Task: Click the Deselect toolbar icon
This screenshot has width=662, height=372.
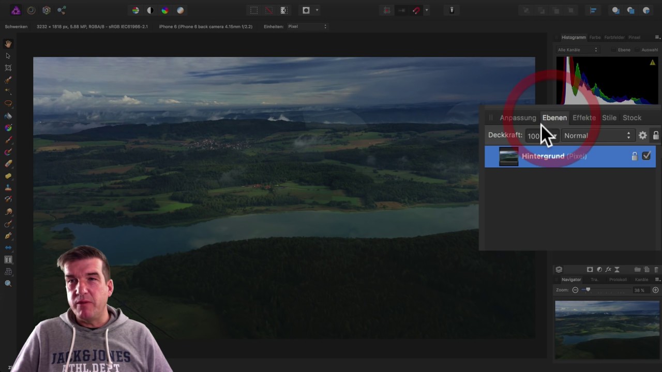Action: pyautogui.click(x=268, y=10)
